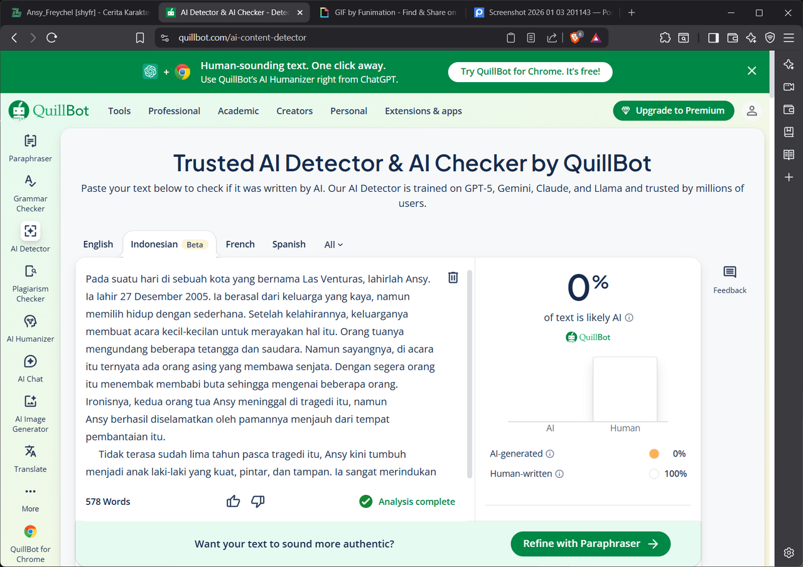
Task: Open sidebar settings gear icon
Action: click(x=789, y=553)
